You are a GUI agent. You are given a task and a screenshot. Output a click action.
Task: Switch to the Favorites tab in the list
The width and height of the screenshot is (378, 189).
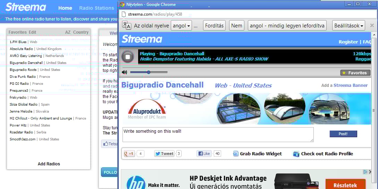pos(18,32)
